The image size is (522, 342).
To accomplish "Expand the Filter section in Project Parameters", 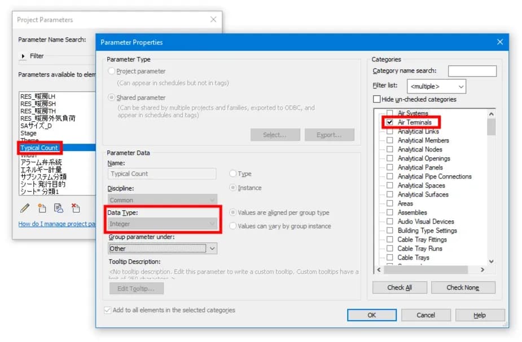I will pyautogui.click(x=23, y=56).
